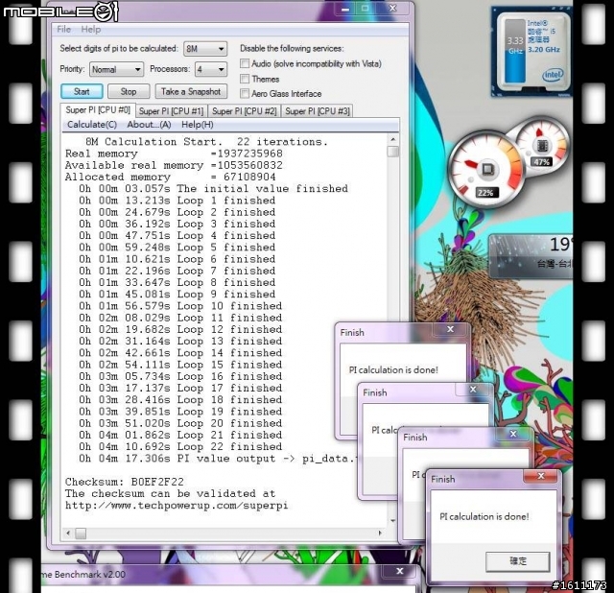This screenshot has width=614, height=593.
Task: Click the Stop button
Action: tap(129, 91)
